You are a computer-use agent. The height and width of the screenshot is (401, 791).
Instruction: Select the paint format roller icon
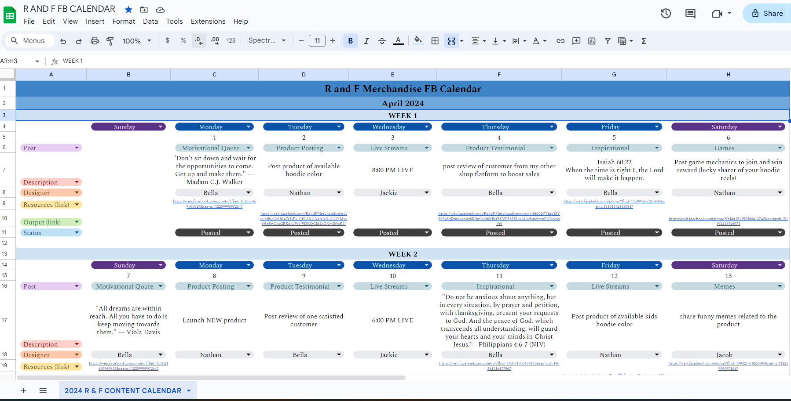click(110, 41)
